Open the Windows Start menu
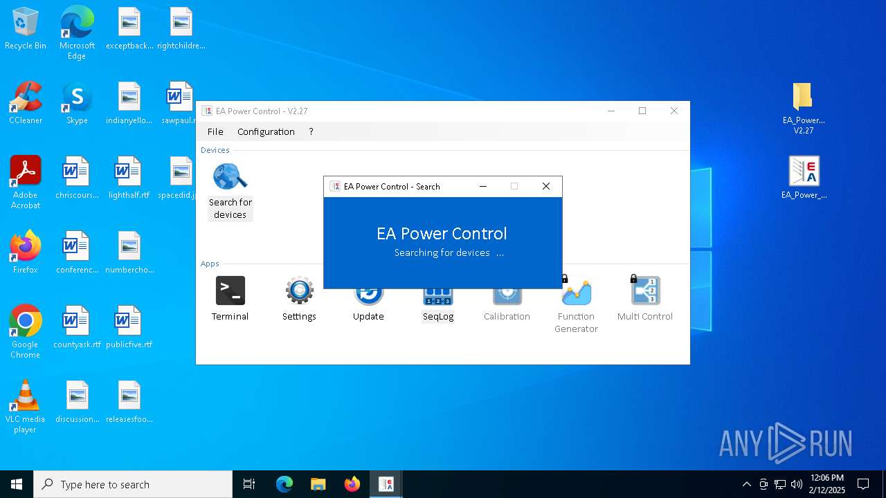Viewport: 886px width, 498px height. coord(17,484)
